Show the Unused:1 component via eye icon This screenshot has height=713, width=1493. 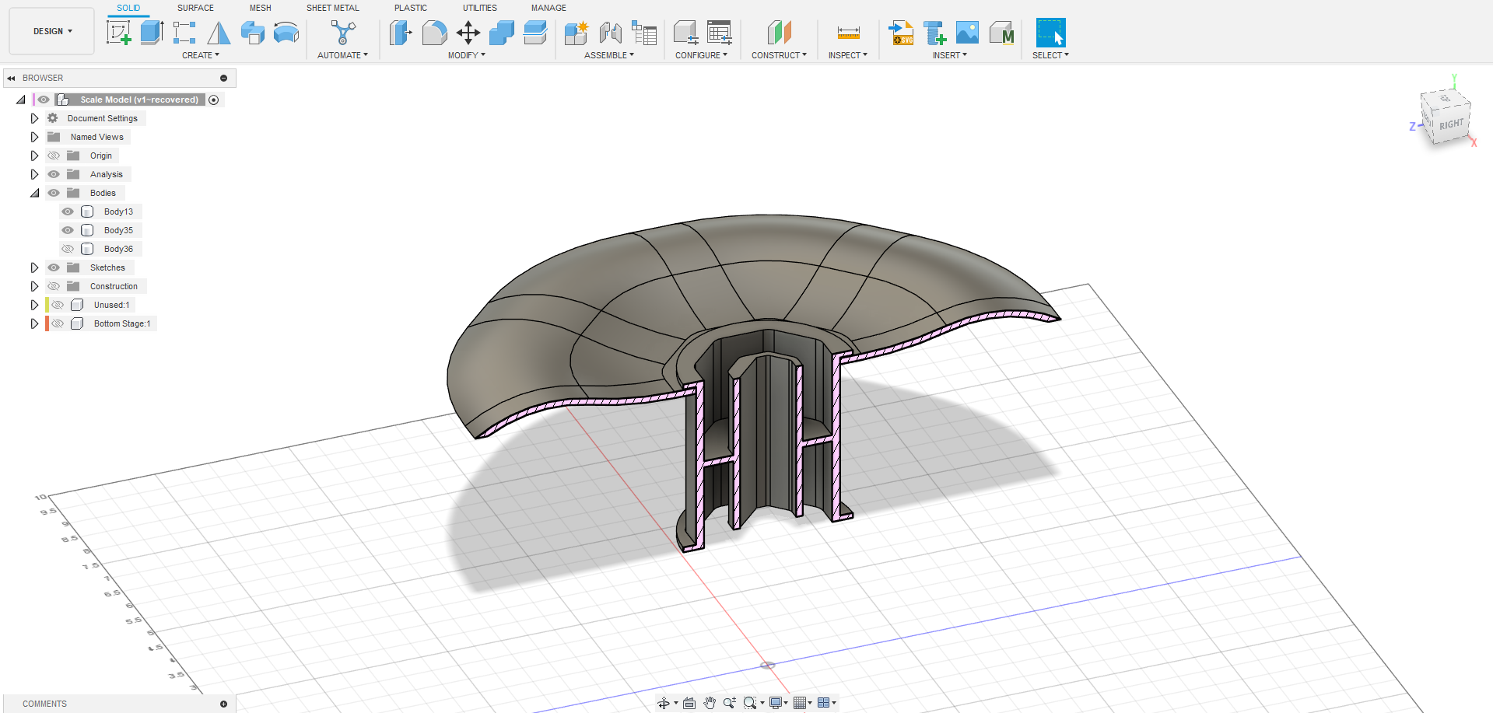(x=58, y=305)
